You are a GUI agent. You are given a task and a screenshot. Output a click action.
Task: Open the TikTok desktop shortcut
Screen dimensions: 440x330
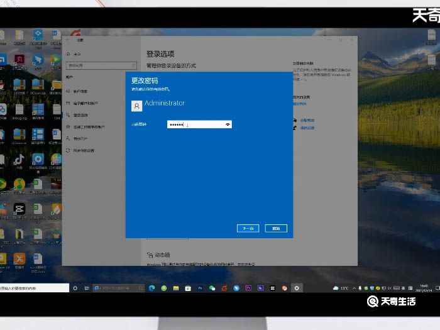pos(19,159)
